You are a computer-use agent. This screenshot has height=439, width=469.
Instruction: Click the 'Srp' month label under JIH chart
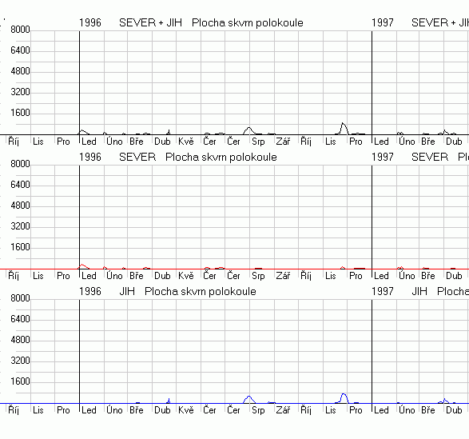pyautogui.click(x=258, y=410)
